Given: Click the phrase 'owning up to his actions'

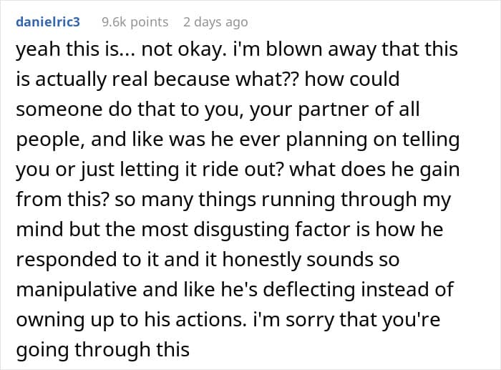Looking at the screenshot, I should (x=131, y=320).
